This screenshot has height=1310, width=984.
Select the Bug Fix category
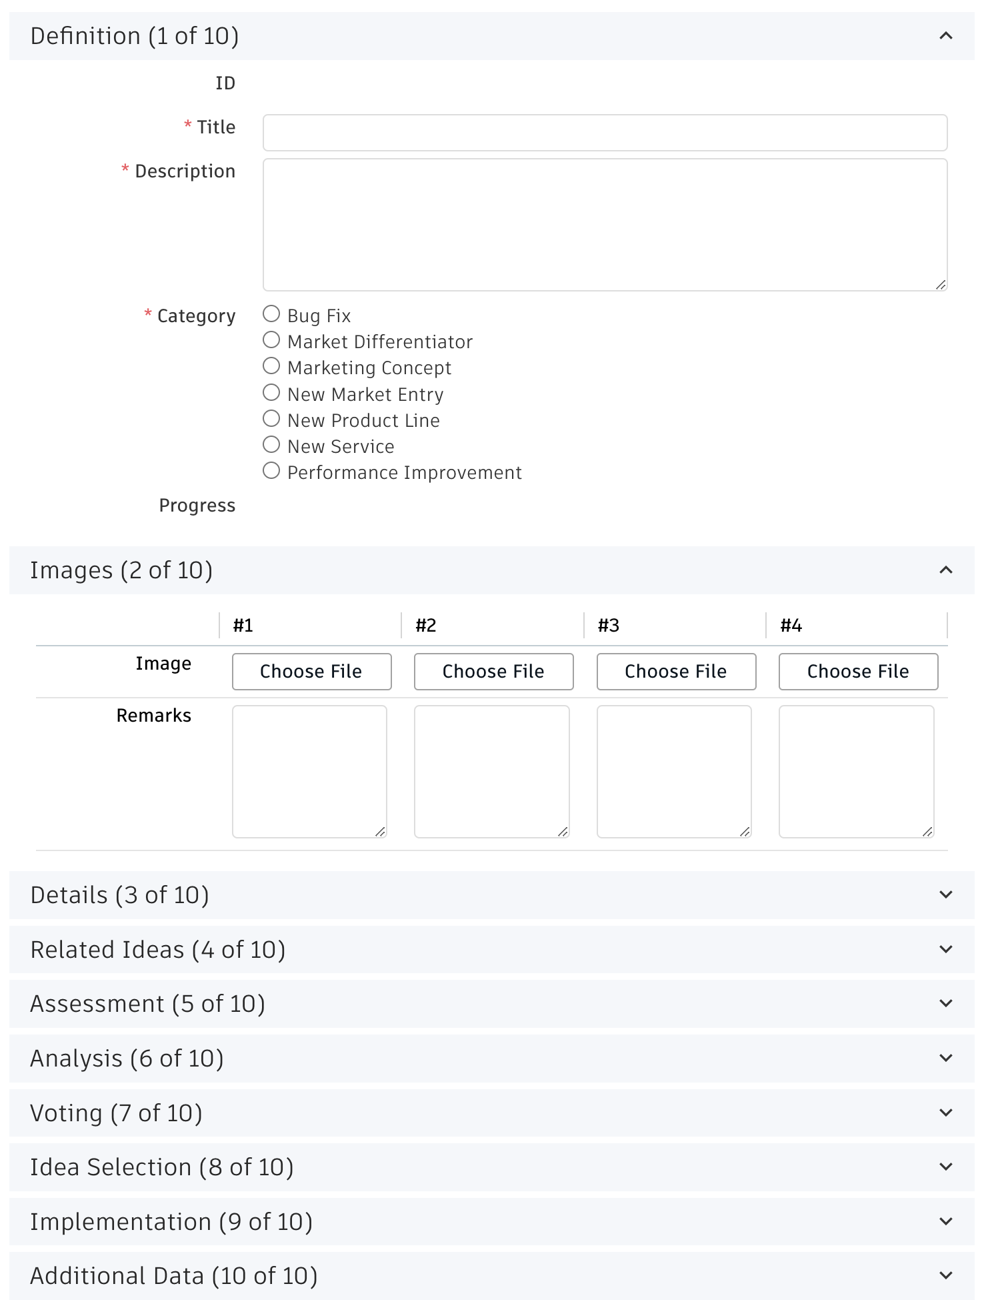[x=271, y=313]
